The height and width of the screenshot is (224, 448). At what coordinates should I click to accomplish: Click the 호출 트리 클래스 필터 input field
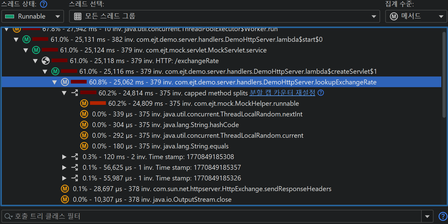coord(214,216)
